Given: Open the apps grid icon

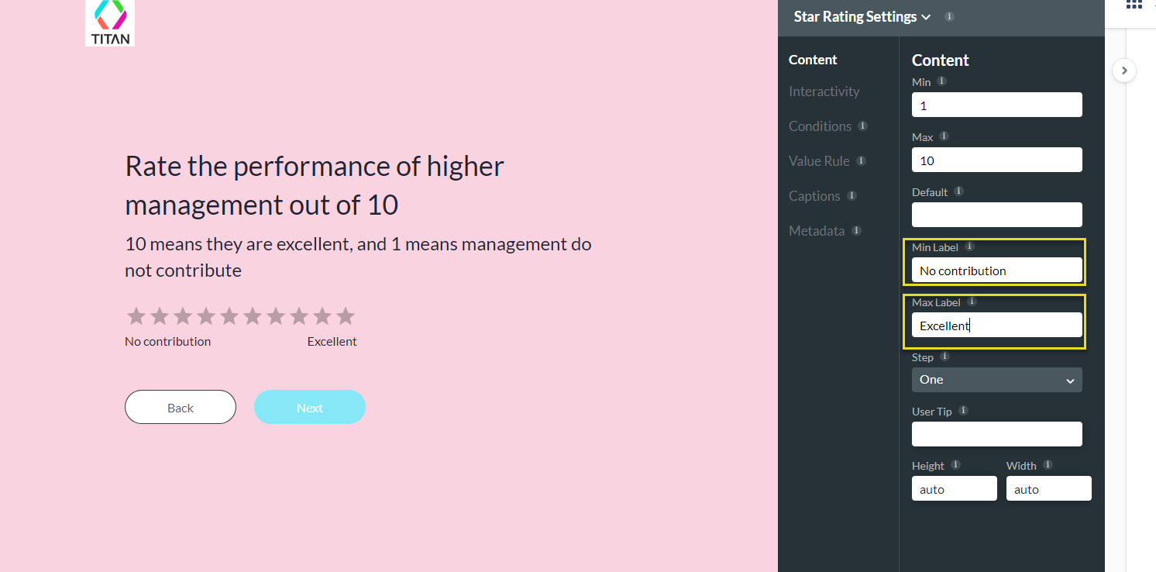Looking at the screenshot, I should (x=1134, y=4).
